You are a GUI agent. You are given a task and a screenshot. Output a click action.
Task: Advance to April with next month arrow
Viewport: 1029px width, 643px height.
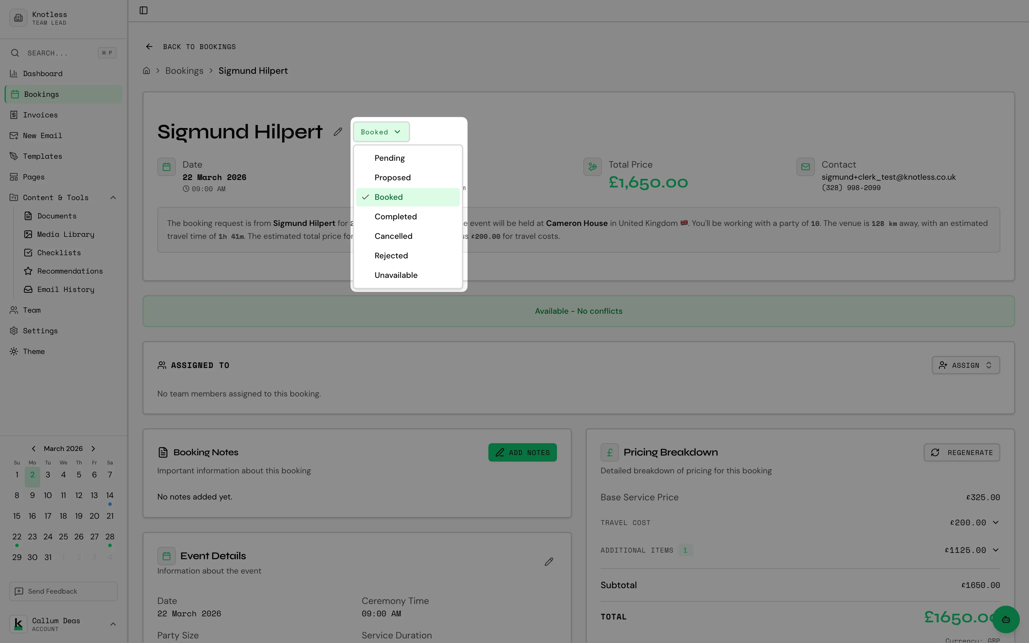(93, 448)
